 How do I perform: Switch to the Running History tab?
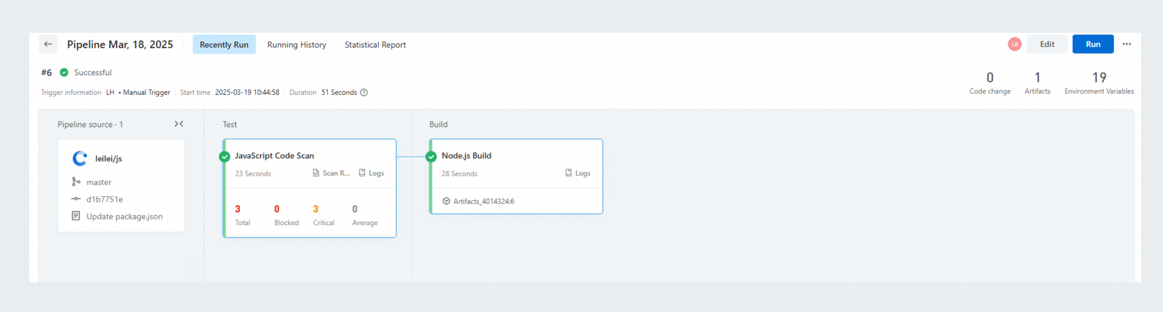coord(297,45)
